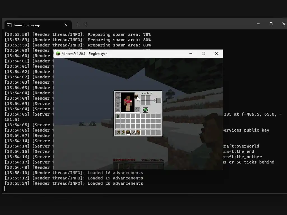Click 'Preparing spawn area: 80%' log line
The height and width of the screenshot is (215, 287).
pyautogui.click(x=119, y=40)
